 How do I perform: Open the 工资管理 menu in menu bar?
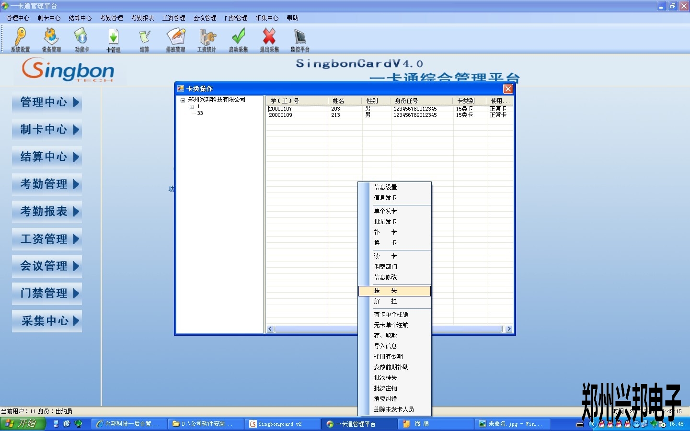pyautogui.click(x=173, y=18)
